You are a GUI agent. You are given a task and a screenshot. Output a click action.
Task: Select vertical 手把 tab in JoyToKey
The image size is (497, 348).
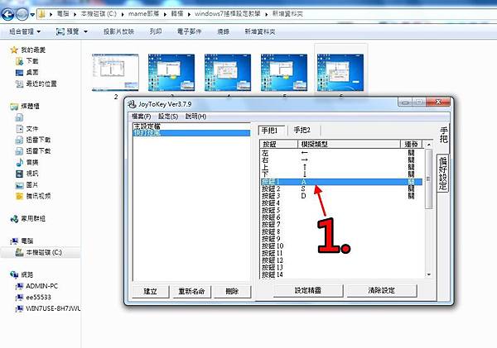pyautogui.click(x=443, y=135)
